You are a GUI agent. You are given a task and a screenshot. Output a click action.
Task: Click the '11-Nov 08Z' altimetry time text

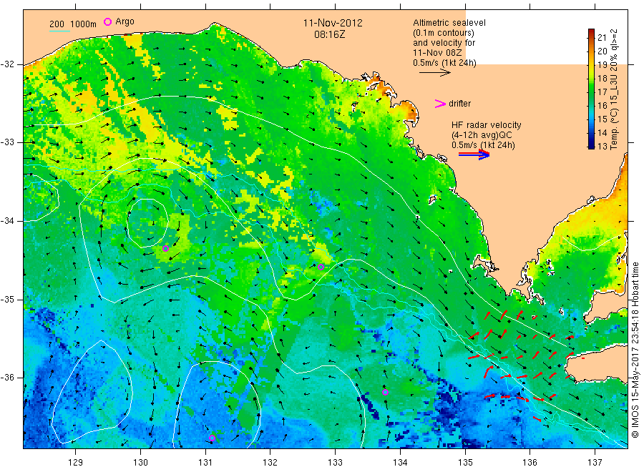(x=437, y=53)
